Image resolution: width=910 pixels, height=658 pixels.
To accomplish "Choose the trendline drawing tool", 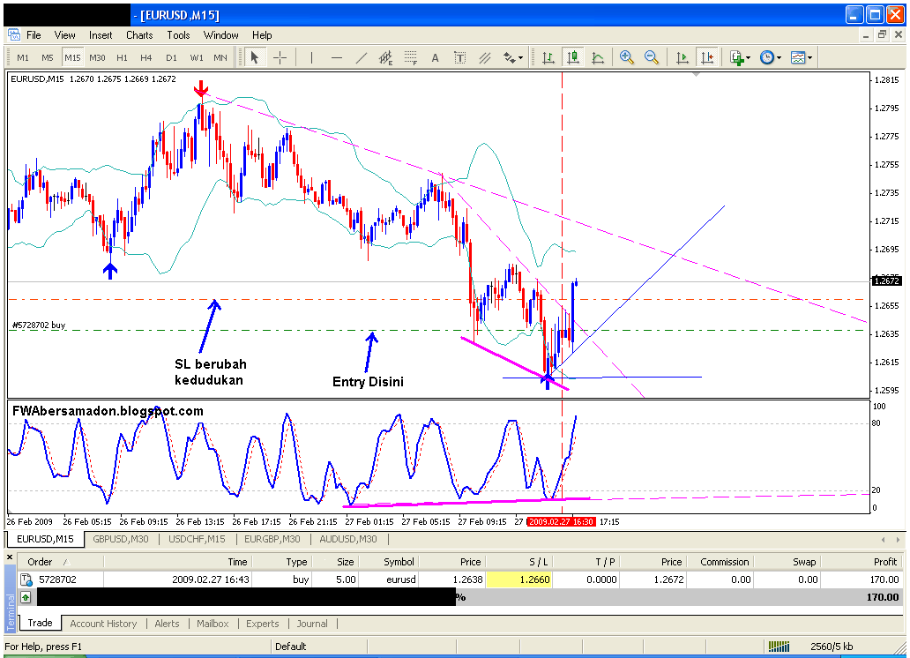I will click(361, 57).
